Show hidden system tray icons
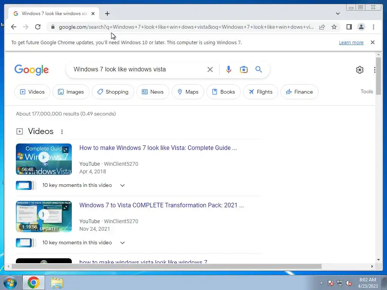The image size is (387, 290). point(321,283)
